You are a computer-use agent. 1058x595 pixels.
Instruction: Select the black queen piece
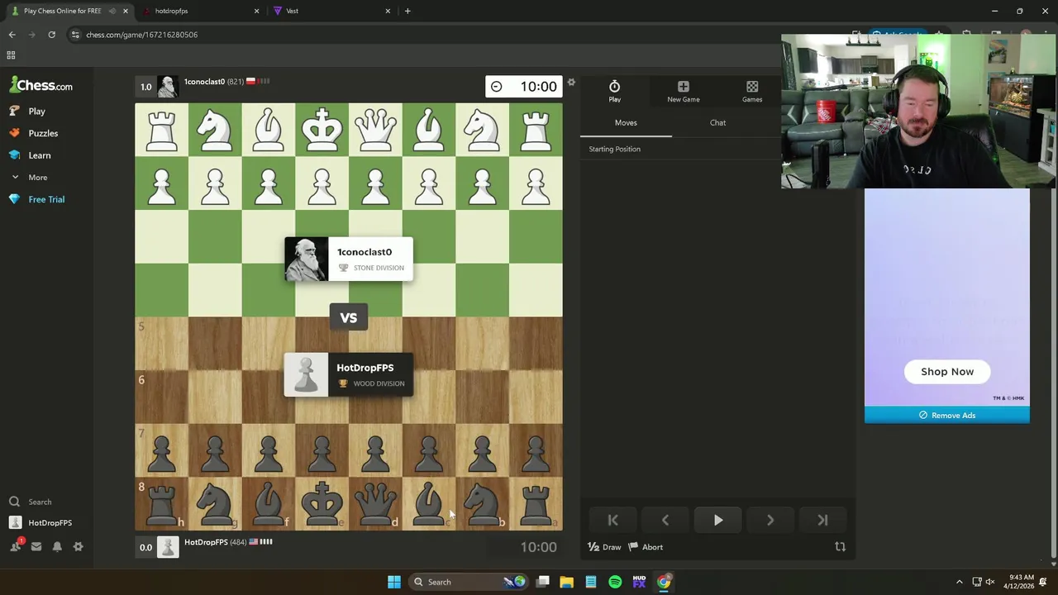coord(375,503)
